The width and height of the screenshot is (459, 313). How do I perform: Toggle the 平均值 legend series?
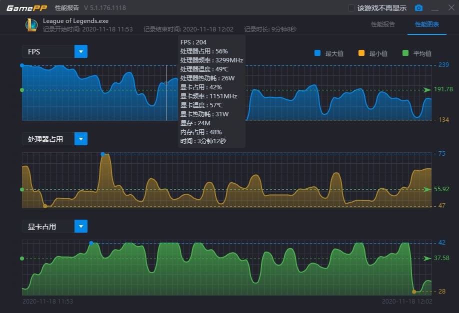point(405,53)
